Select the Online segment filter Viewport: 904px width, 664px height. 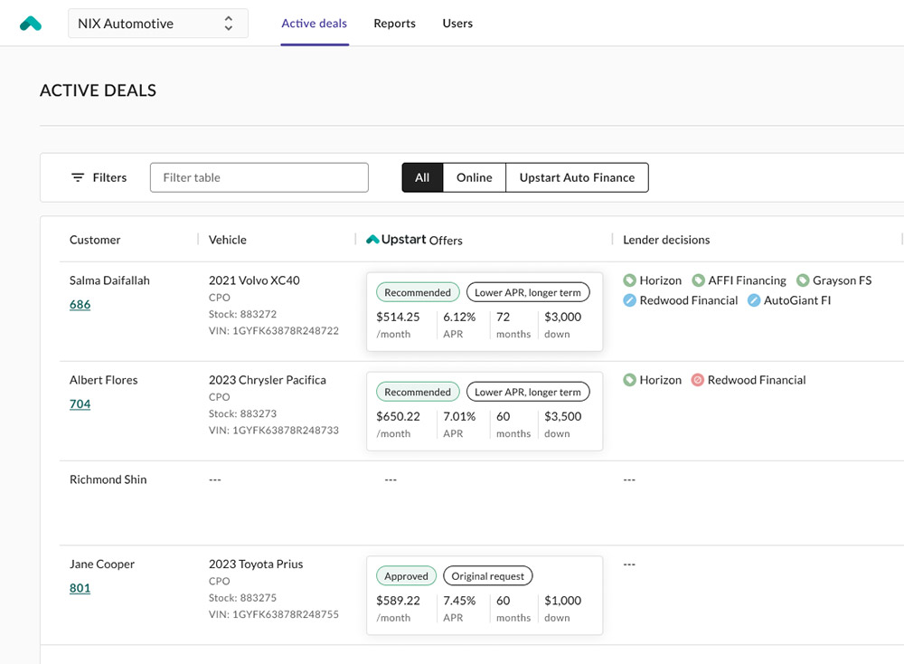475,177
